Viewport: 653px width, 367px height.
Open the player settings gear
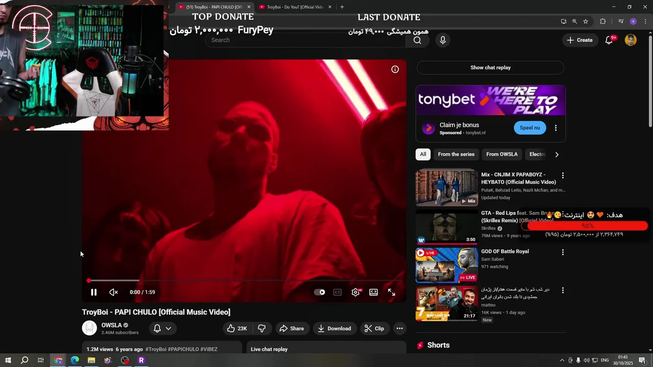click(x=356, y=292)
